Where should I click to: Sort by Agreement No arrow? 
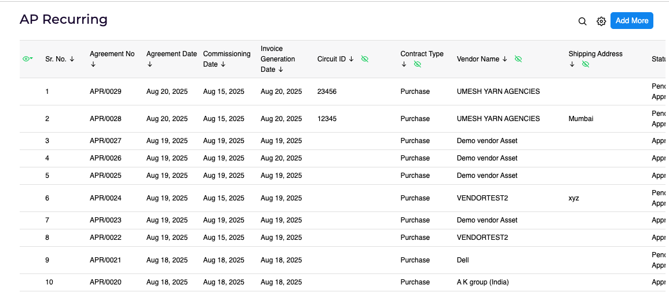(93, 64)
